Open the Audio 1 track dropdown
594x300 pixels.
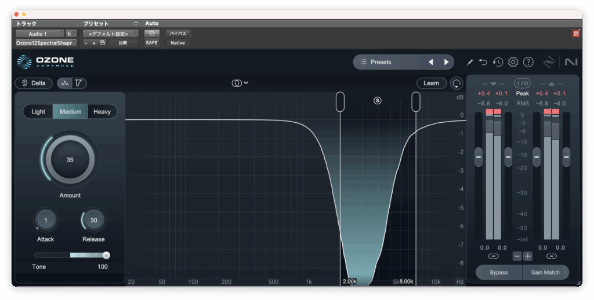(39, 34)
